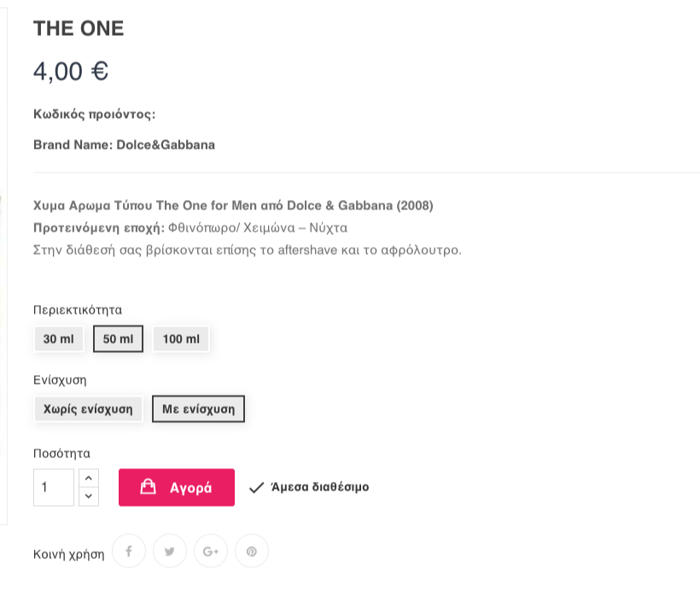The width and height of the screenshot is (700, 599).
Task: Click into the quantity input field
Action: (x=54, y=487)
